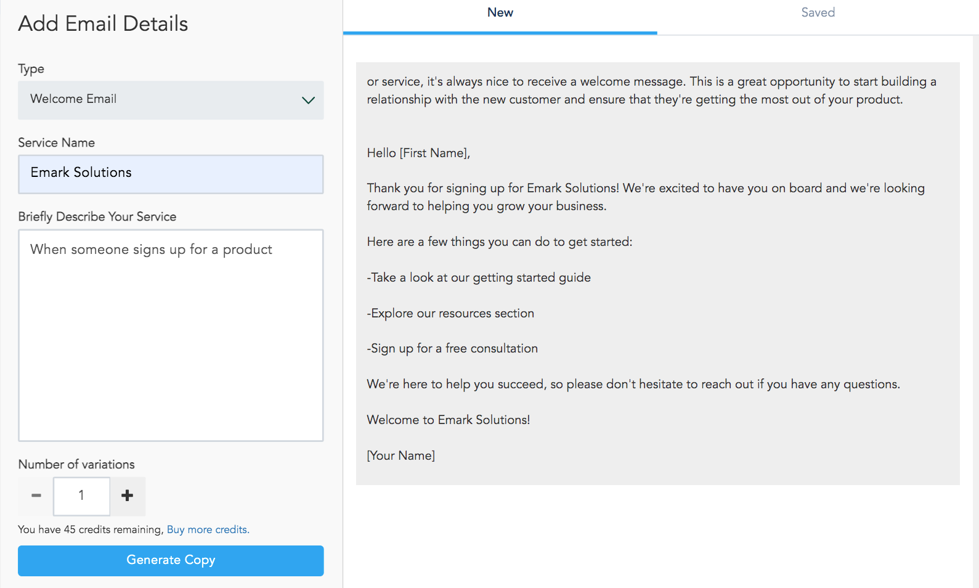This screenshot has height=588, width=979.
Task: Click the '[Your Name]' signature line
Action: coord(401,455)
